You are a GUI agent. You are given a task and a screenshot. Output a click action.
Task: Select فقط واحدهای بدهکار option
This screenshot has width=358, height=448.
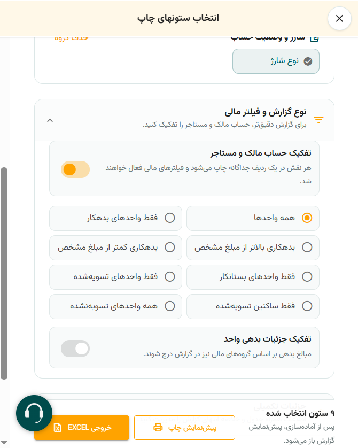tap(115, 218)
